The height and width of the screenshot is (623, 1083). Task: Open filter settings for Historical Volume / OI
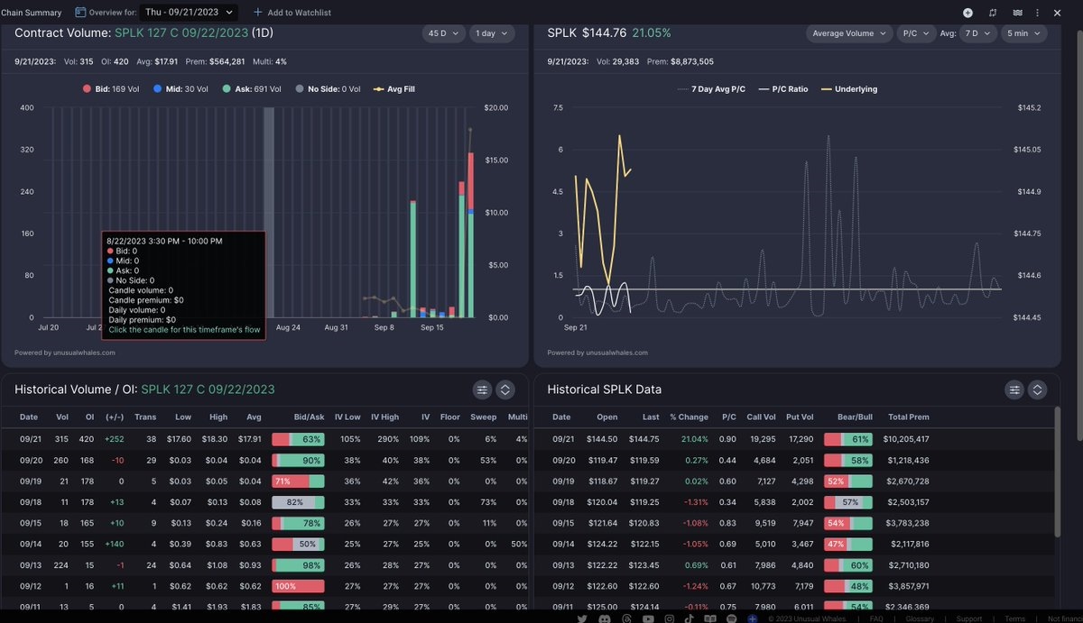click(483, 389)
